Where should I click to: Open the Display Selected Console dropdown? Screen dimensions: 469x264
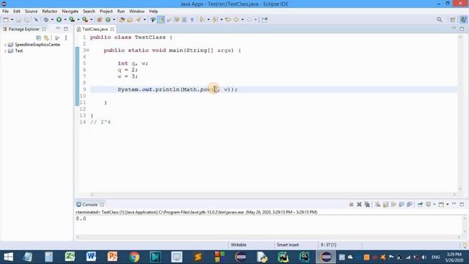tap(435, 205)
